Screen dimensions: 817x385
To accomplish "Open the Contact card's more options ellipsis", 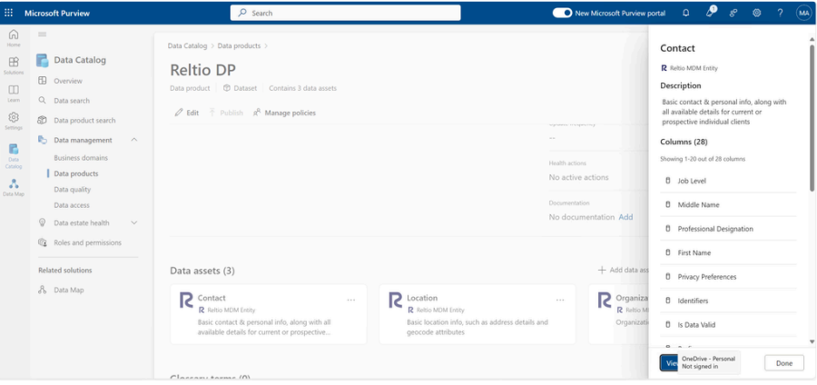I will pos(351,300).
